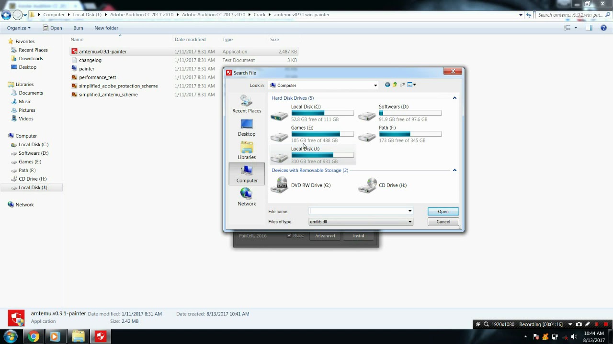
Task: Open Libraries in Search File places bar
Action: pos(247,150)
